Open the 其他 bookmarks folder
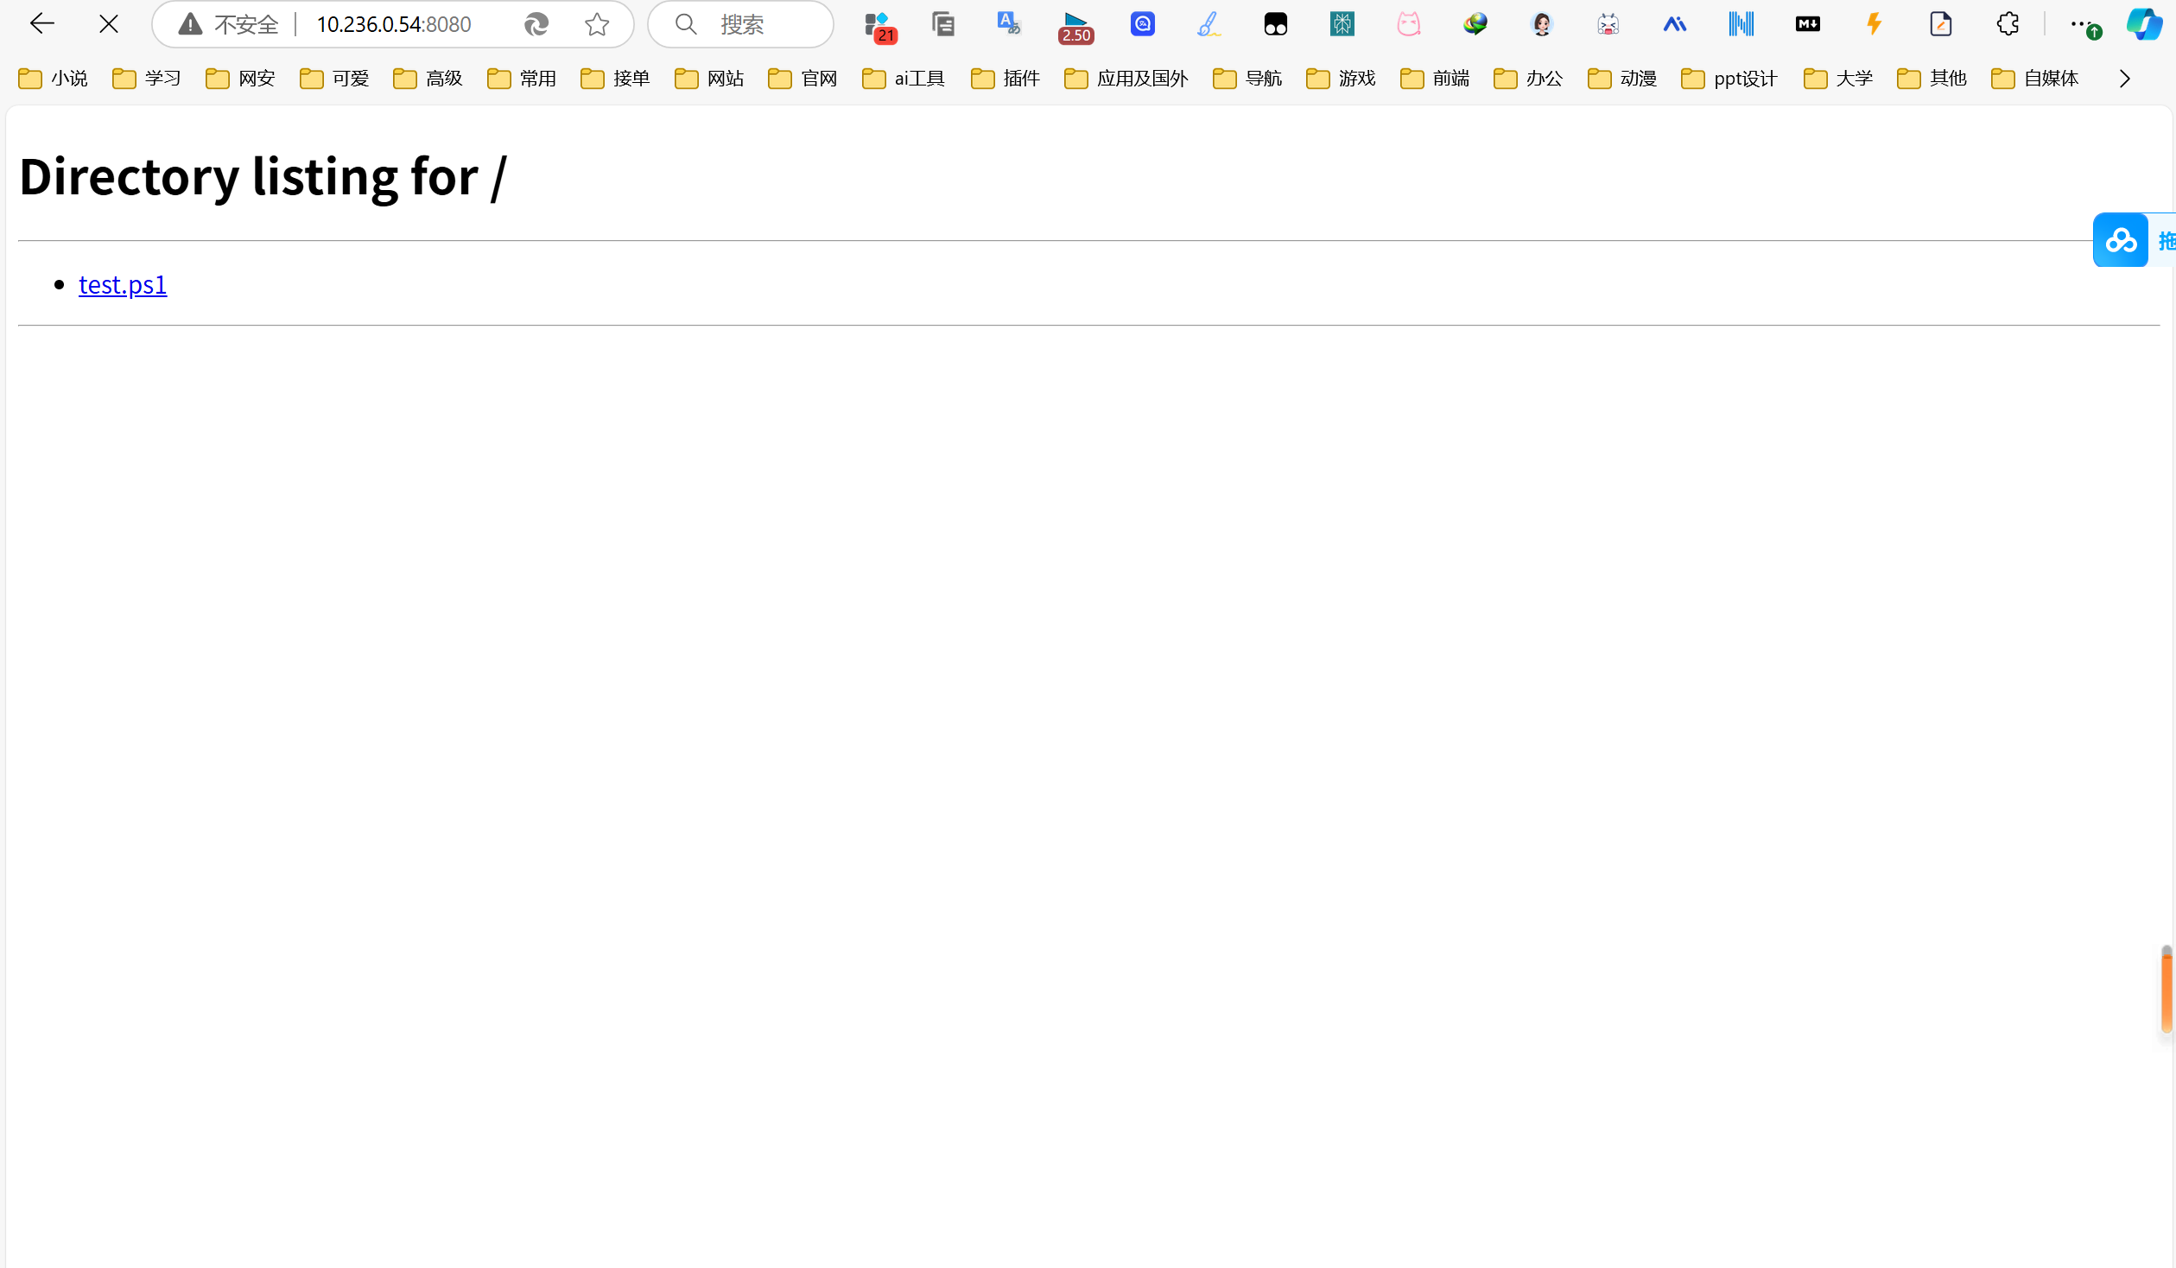Image resolution: width=2176 pixels, height=1268 pixels. (1932, 79)
